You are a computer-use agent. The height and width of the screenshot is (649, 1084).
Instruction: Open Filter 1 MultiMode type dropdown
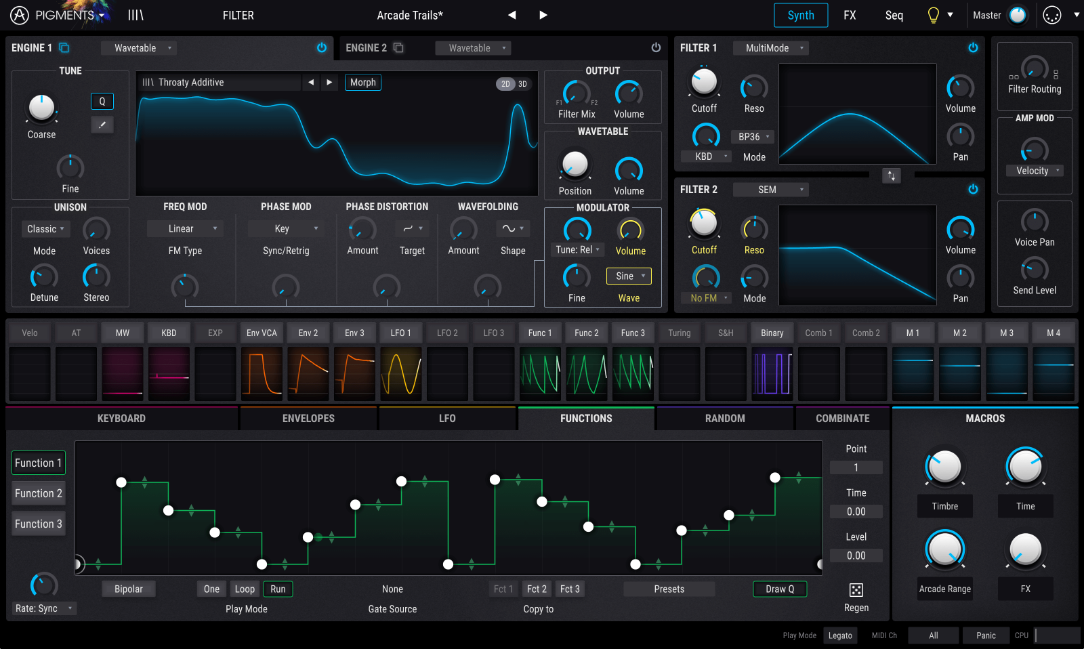tap(771, 48)
